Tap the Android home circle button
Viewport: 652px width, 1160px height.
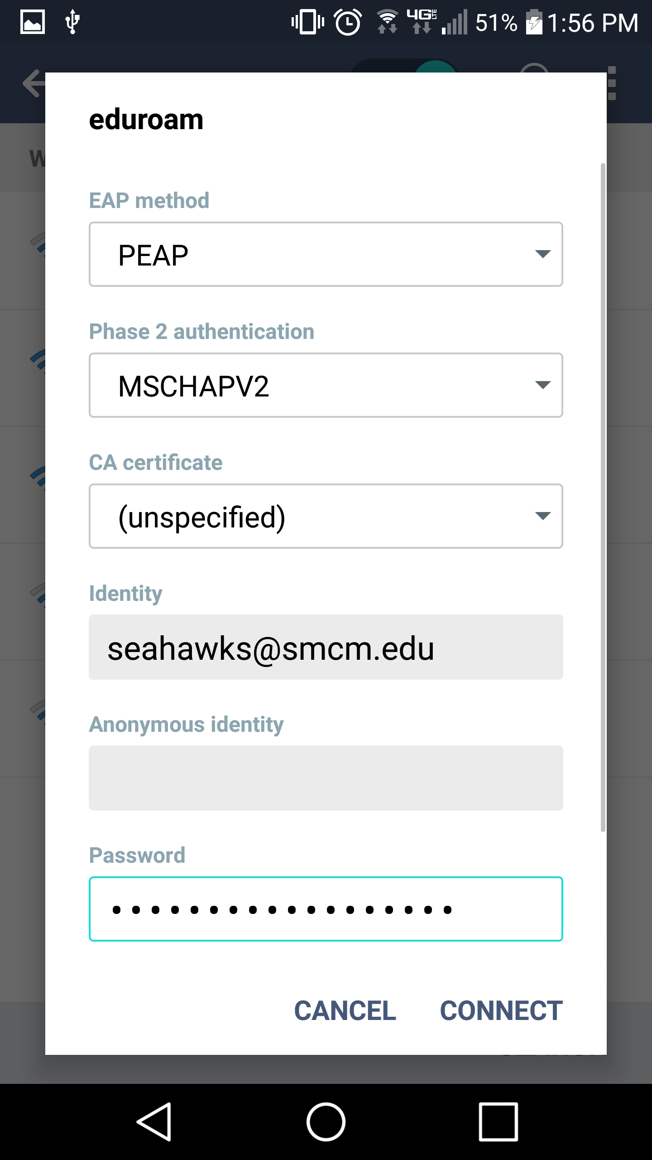click(326, 1122)
